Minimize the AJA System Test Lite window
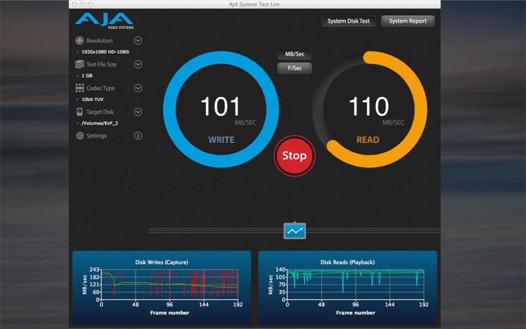Image resolution: width=526 pixels, height=329 pixels. tap(82, 4)
